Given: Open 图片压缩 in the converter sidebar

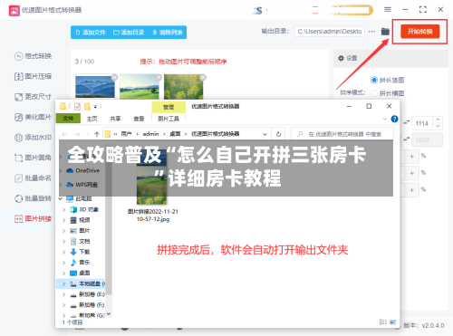Looking at the screenshot, I should click(x=34, y=76).
